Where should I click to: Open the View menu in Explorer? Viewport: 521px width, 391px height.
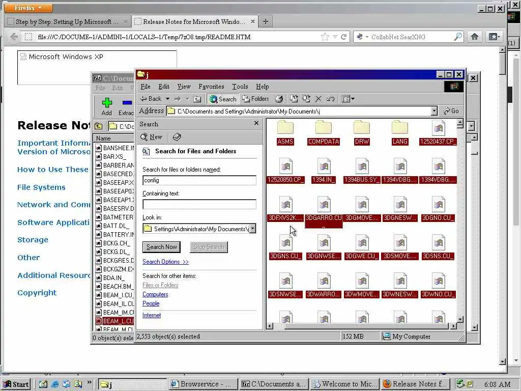184,87
